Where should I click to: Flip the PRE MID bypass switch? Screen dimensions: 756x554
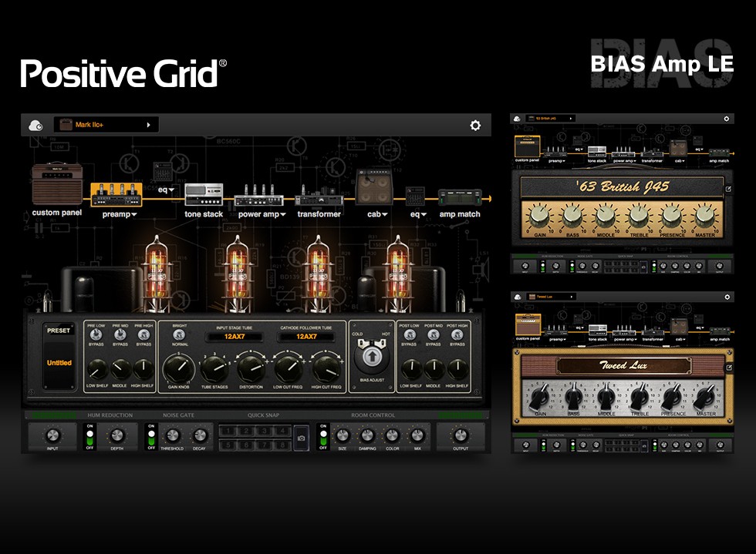click(x=120, y=334)
